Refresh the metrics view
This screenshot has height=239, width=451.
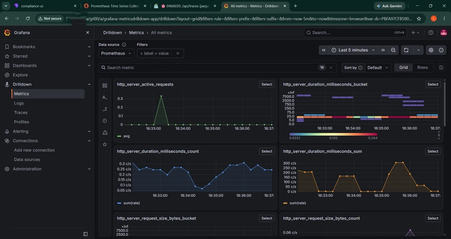click(406, 50)
